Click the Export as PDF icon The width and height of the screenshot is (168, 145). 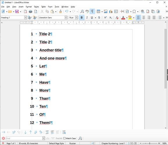pyautogui.click(x=25, y=11)
